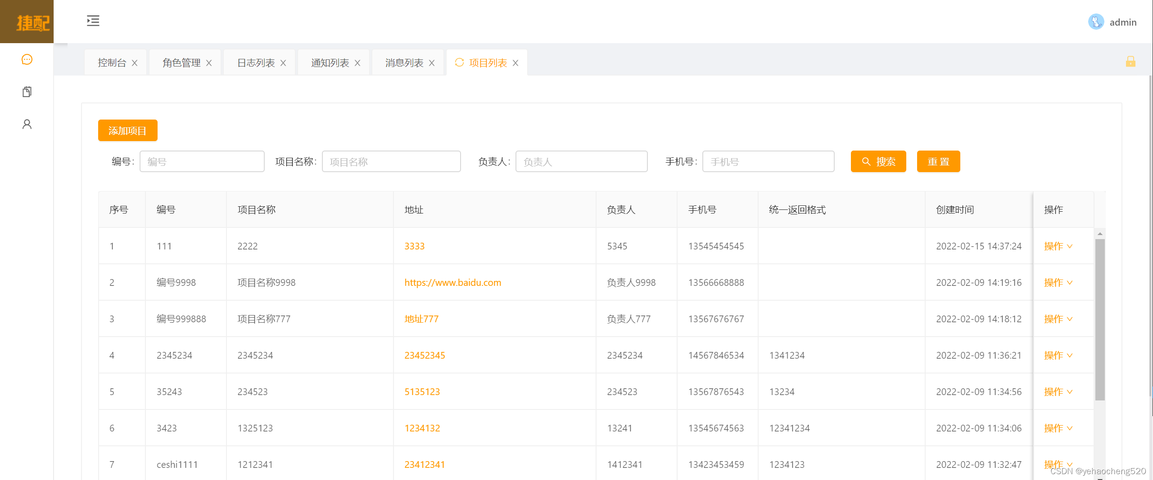Focus the 项目名称 input field
1153x480 pixels.
point(391,161)
